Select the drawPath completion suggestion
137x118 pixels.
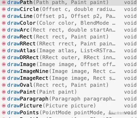coord(68,3)
